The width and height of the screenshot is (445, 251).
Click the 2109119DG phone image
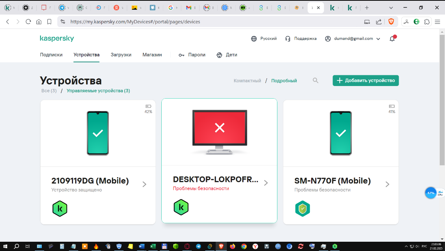[98, 133]
